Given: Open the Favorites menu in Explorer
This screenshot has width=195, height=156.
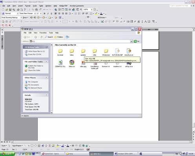Looking at the screenshot, I should 43,33.
